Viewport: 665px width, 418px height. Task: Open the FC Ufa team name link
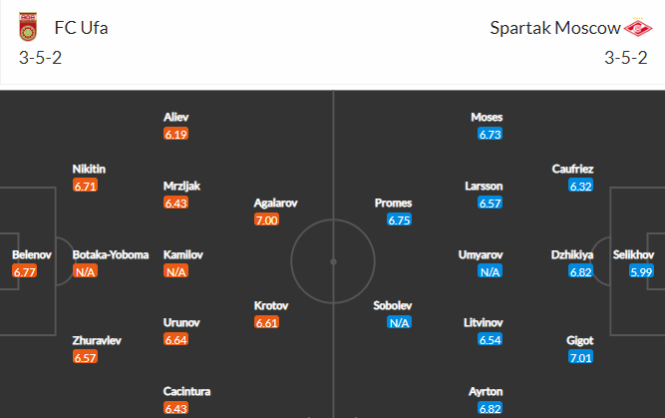click(81, 28)
